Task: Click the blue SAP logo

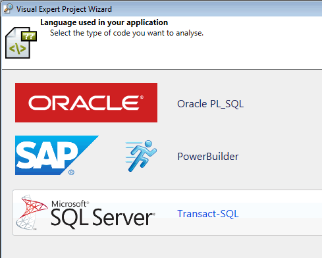Action: pyautogui.click(x=57, y=155)
